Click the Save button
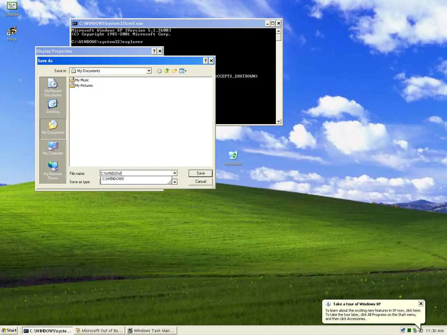The image size is (447, 335). (201, 173)
